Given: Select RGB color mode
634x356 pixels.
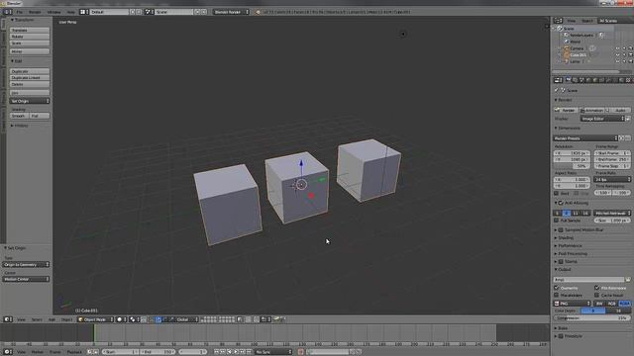Looking at the screenshot, I should point(611,304).
